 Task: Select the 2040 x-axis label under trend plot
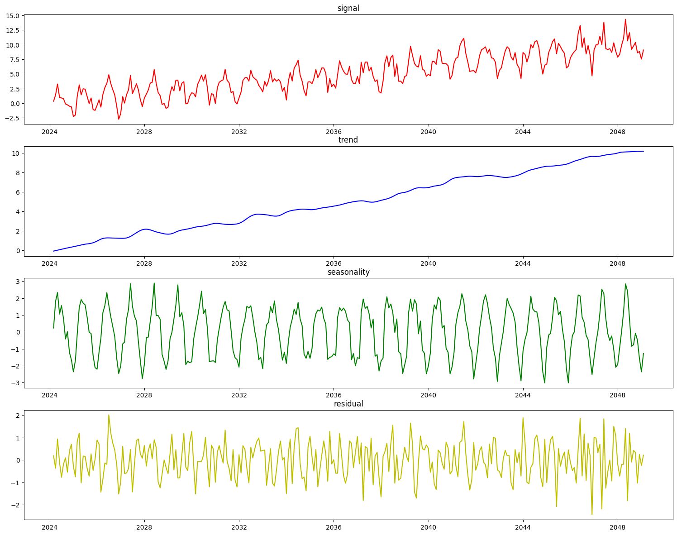[428, 263]
